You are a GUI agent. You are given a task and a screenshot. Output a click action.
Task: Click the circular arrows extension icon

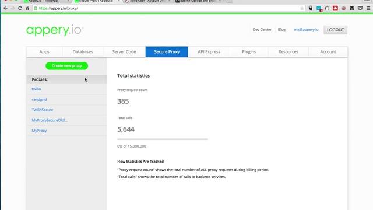(x=327, y=8)
